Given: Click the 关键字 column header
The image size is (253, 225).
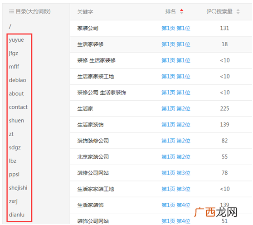Looking at the screenshot, I should click(85, 12).
